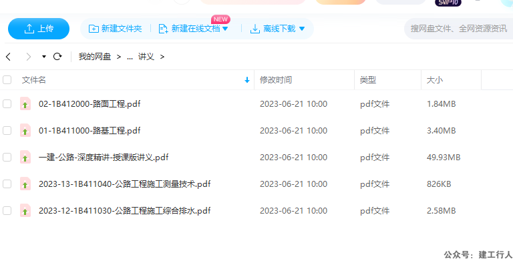This screenshot has height=259, width=513.
Task: Click PDF icon of 深度精讲-授课版讲义.pdf
Action: [x=25, y=158]
